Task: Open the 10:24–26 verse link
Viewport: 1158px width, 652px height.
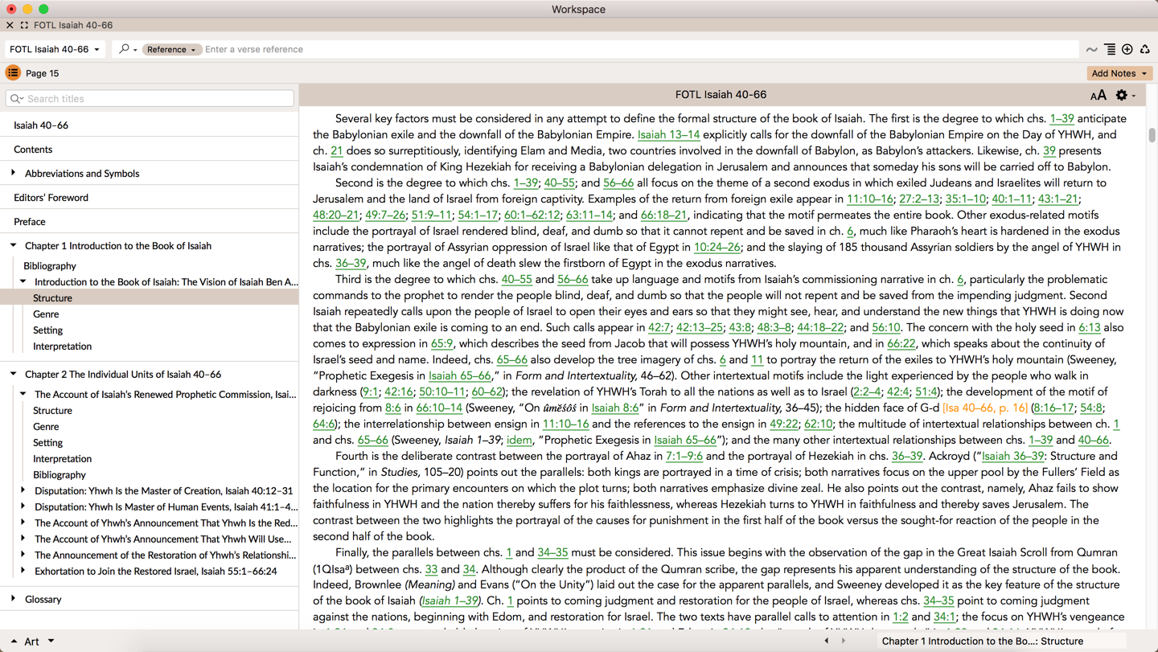Action: [717, 247]
